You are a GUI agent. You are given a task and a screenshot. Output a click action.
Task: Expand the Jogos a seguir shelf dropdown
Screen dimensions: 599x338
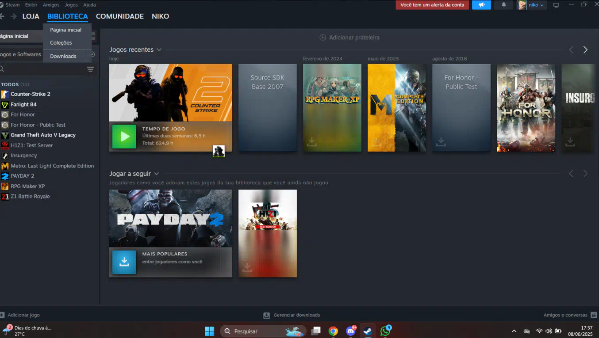[156, 174]
